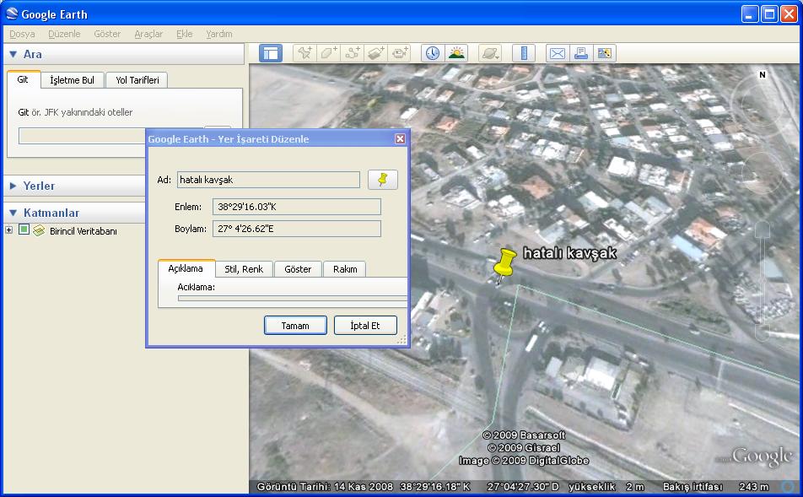The image size is (803, 497).
Task: Confirm with the Tamam button
Action: click(x=295, y=326)
